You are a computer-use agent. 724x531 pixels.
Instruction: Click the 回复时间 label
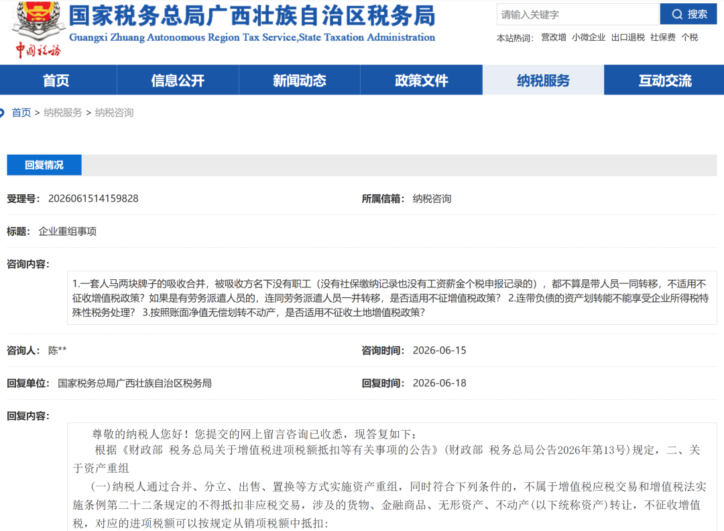tap(383, 383)
